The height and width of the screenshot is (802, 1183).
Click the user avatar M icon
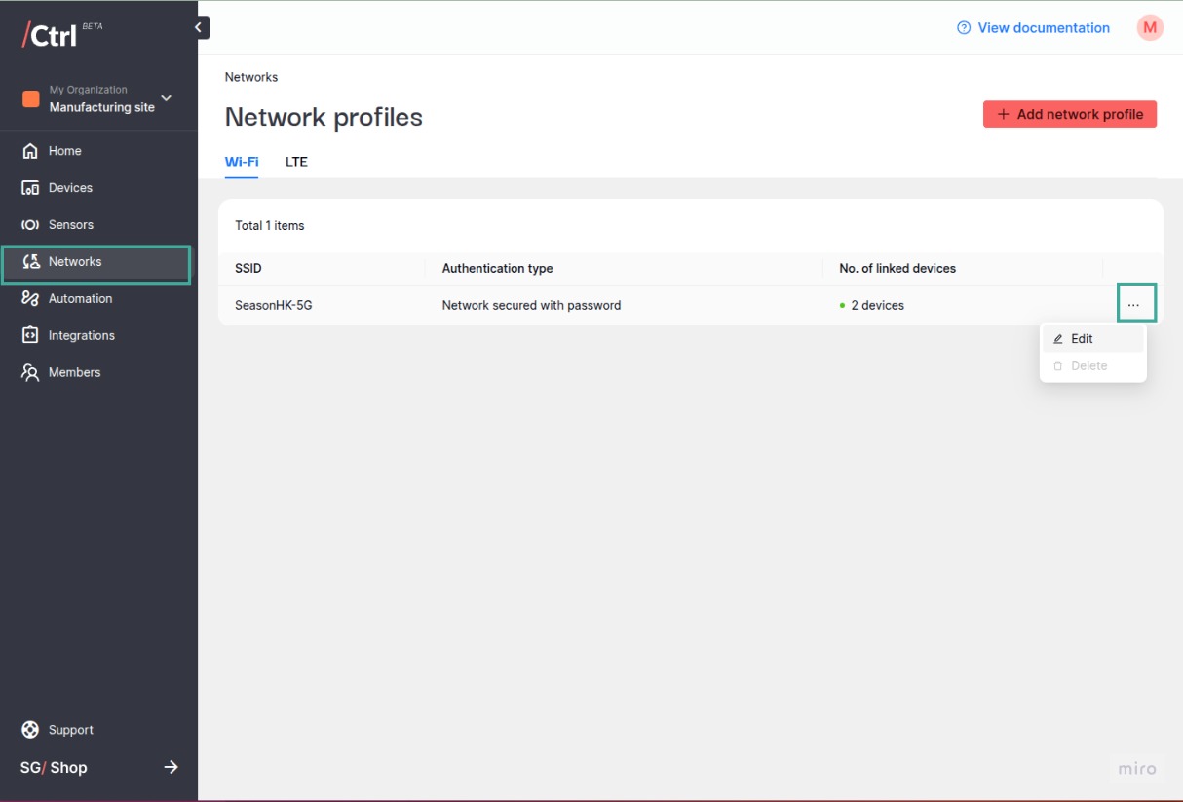(x=1150, y=28)
